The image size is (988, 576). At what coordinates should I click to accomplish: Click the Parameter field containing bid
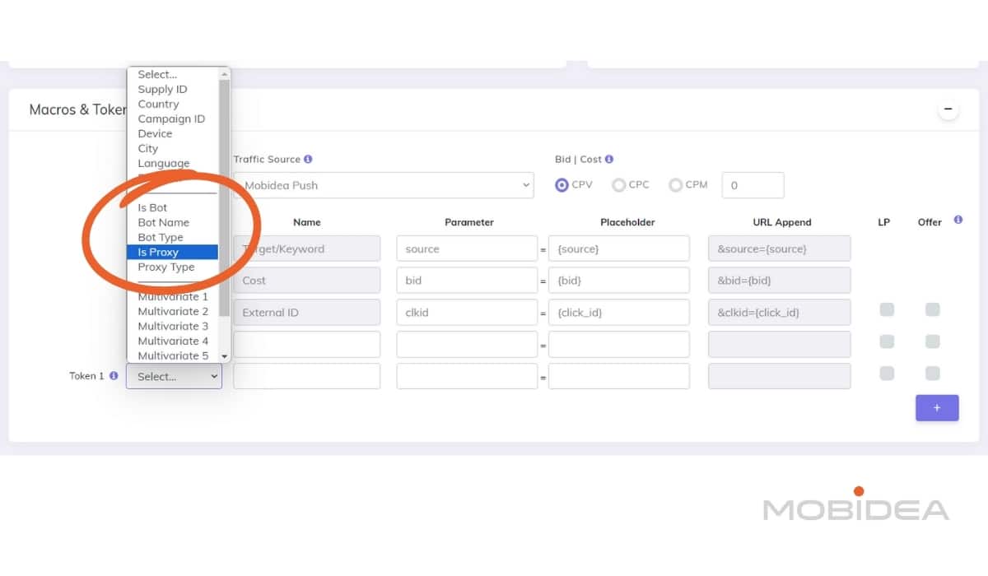pyautogui.click(x=467, y=281)
